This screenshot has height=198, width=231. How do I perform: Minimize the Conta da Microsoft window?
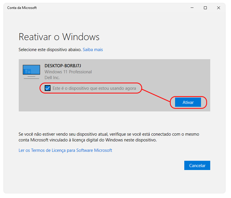pyautogui.click(x=192, y=8)
